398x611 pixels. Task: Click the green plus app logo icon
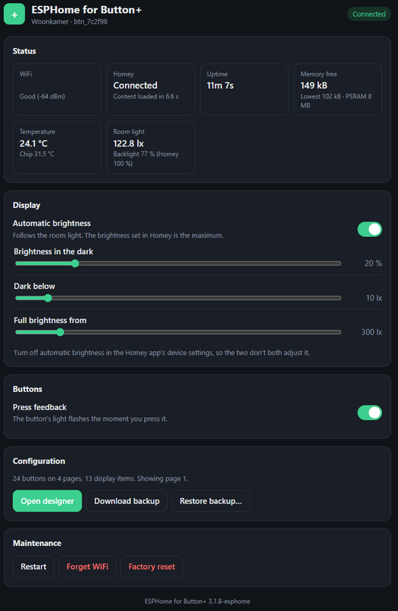(x=14, y=15)
